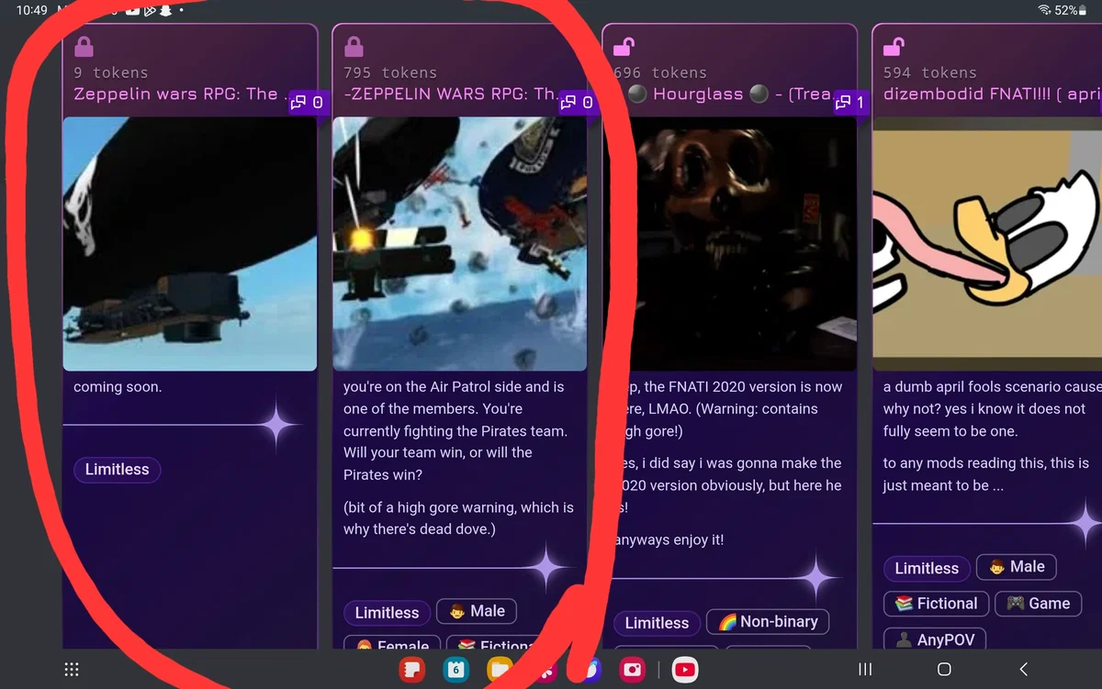Click the open lock icon on the dizembodid FNATI card
The image size is (1102, 689).
coord(894,46)
